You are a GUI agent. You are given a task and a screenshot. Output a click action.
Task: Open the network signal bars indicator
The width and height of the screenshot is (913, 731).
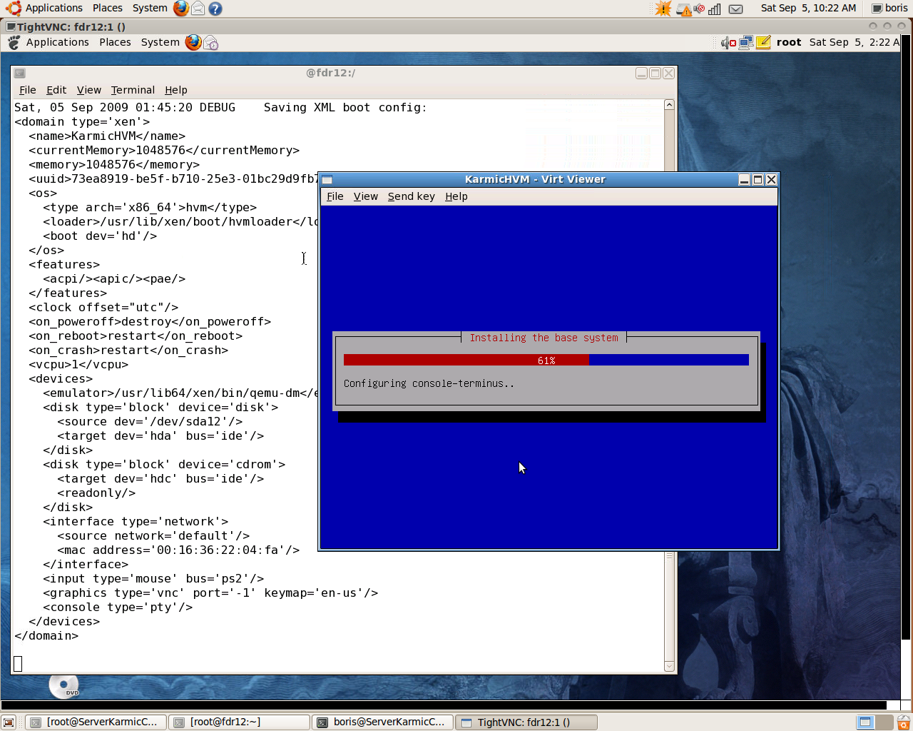[715, 9]
